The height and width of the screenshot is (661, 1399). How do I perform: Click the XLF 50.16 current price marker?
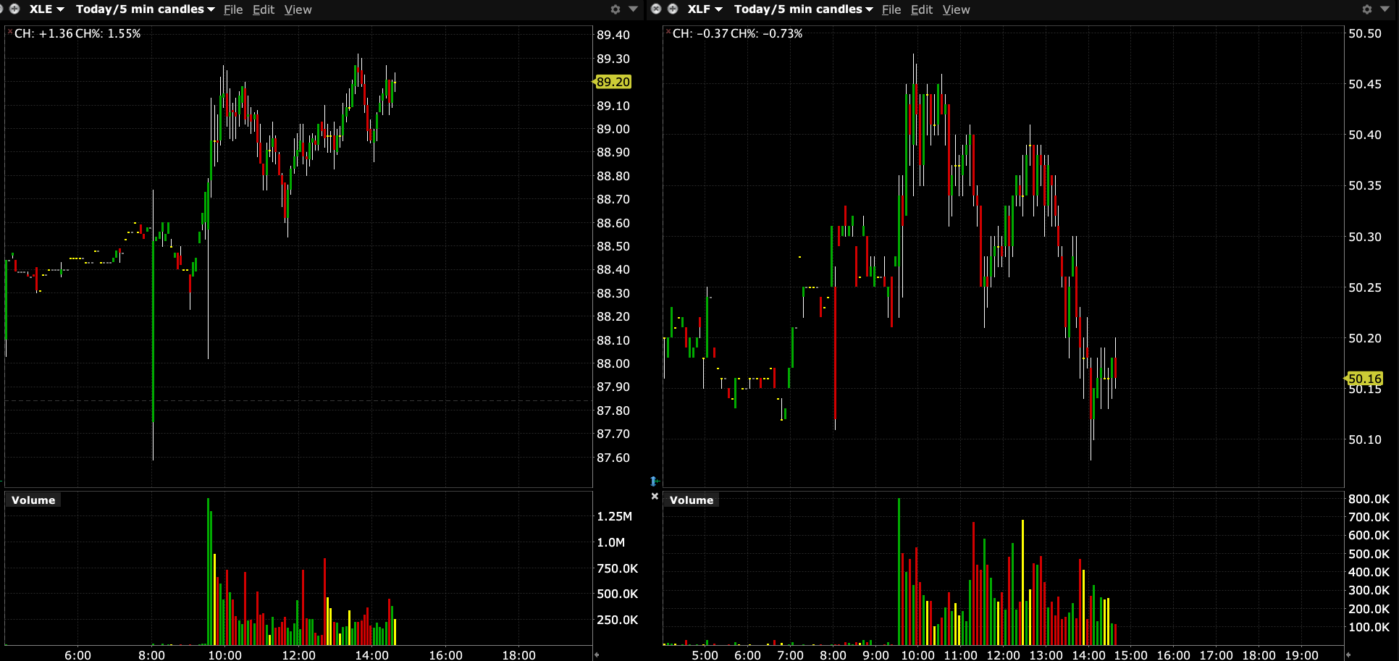coord(1364,379)
